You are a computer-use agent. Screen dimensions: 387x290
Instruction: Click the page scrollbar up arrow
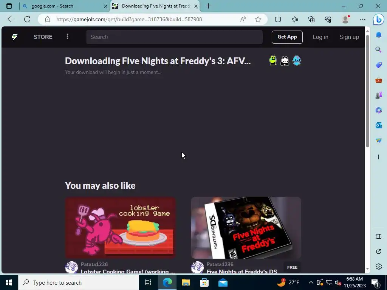[367, 31]
